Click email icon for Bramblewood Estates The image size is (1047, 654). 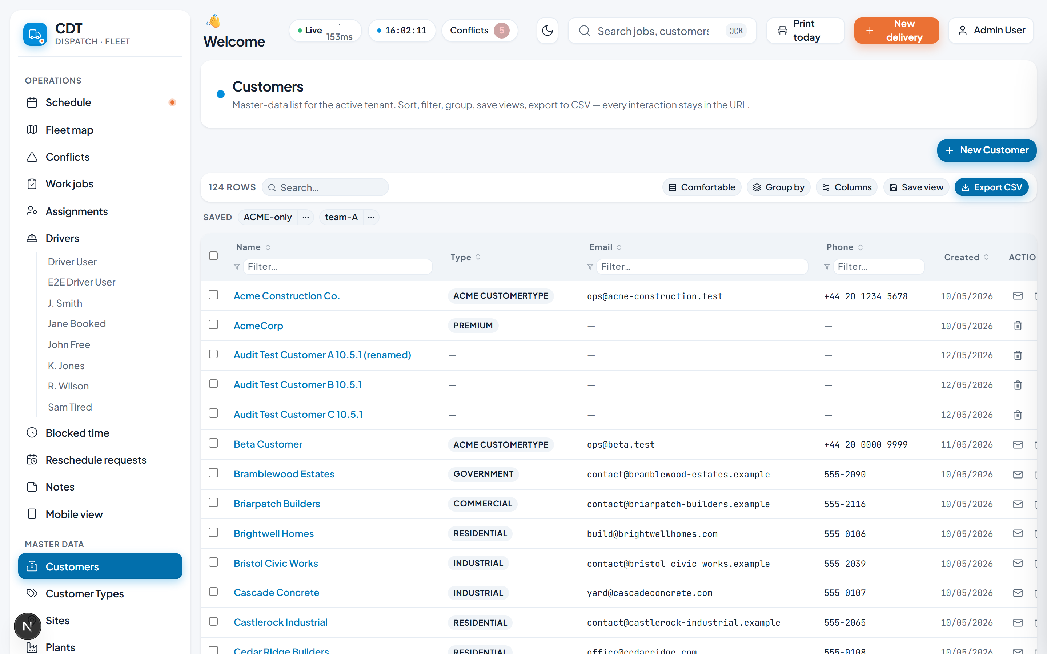click(x=1018, y=475)
